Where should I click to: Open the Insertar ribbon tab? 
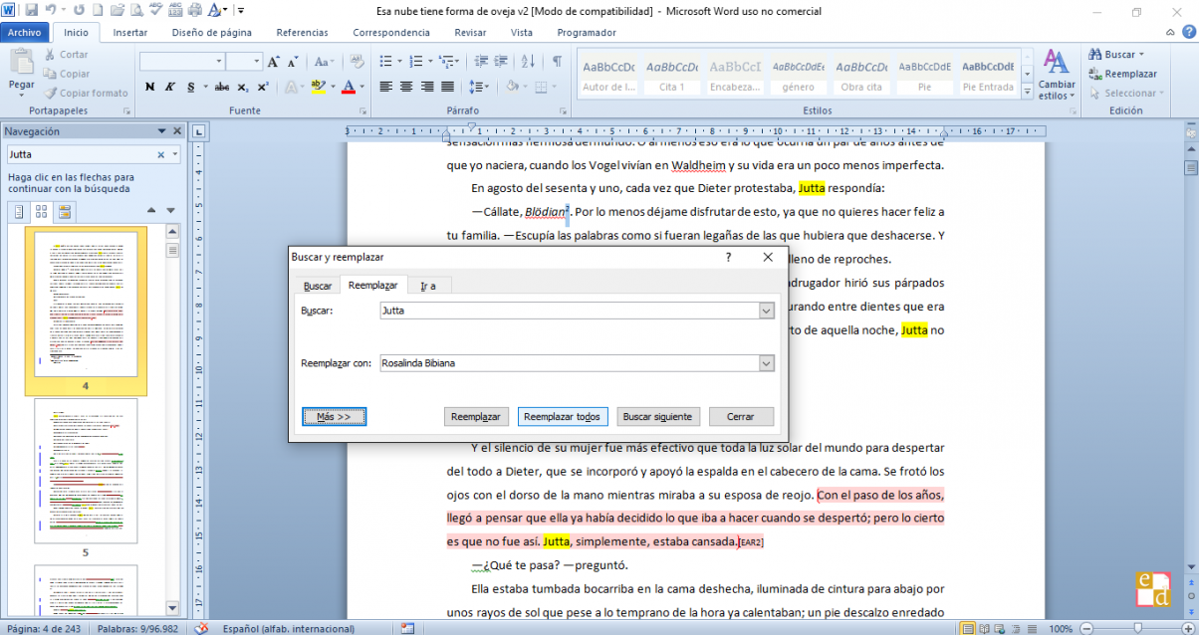130,32
